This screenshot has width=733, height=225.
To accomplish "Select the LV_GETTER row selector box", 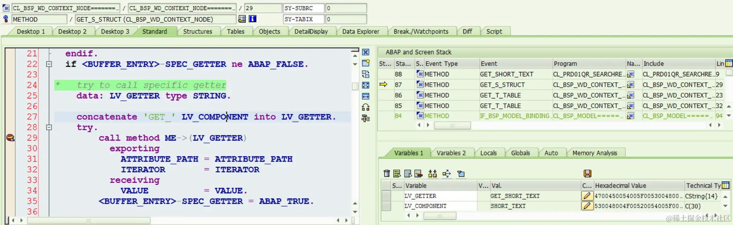I will tap(386, 196).
